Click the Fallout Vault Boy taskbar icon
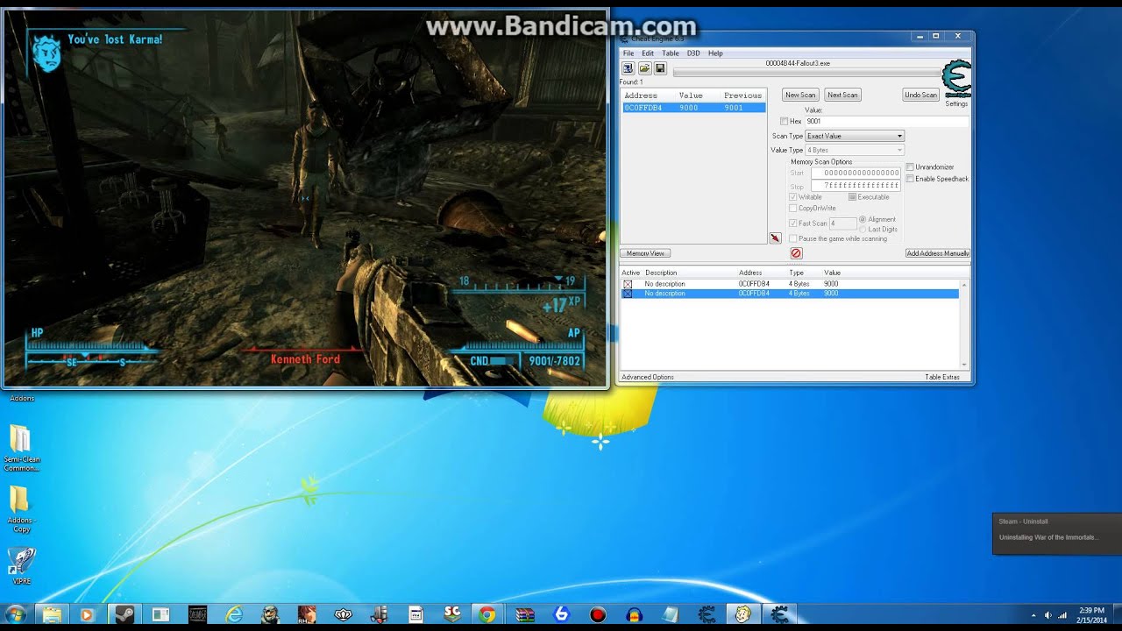Screen dimensions: 1122x631 pos(743,614)
